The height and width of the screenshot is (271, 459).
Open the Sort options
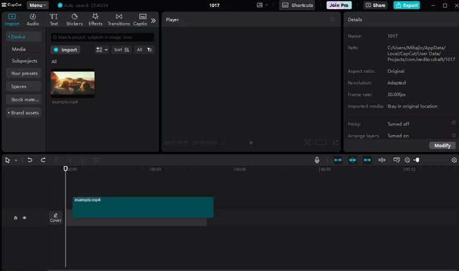point(122,50)
